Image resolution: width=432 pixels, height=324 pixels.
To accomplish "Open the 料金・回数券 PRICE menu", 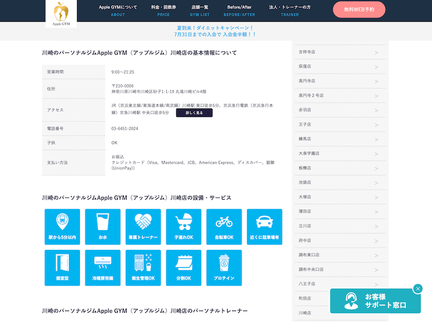I will pos(163,11).
